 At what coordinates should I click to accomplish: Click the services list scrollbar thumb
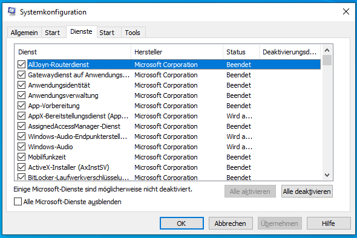[327, 60]
